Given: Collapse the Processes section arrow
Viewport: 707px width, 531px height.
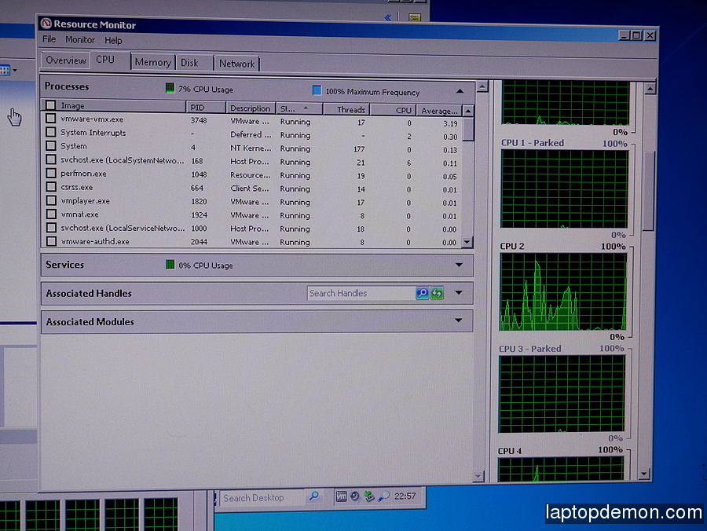Looking at the screenshot, I should (460, 91).
